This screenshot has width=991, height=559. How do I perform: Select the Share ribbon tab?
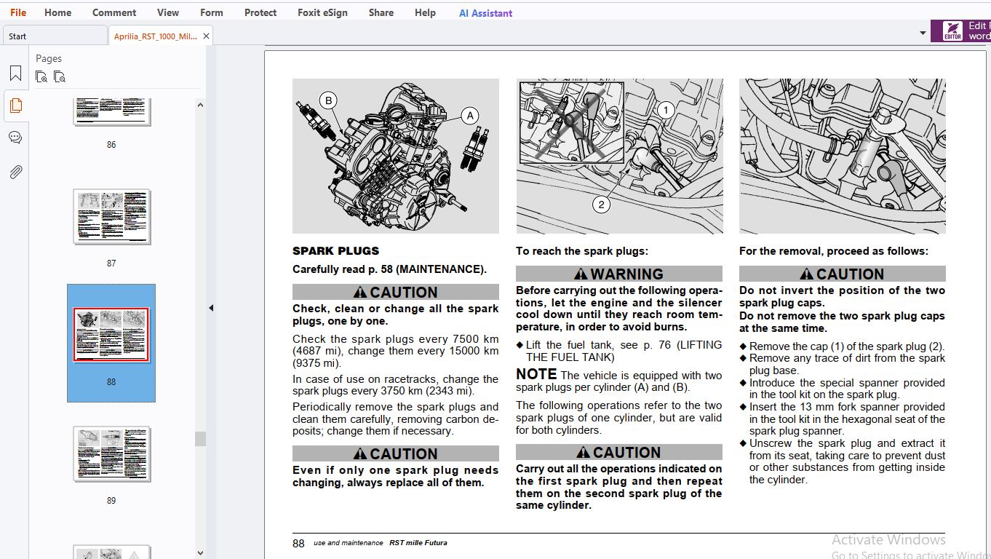click(381, 12)
